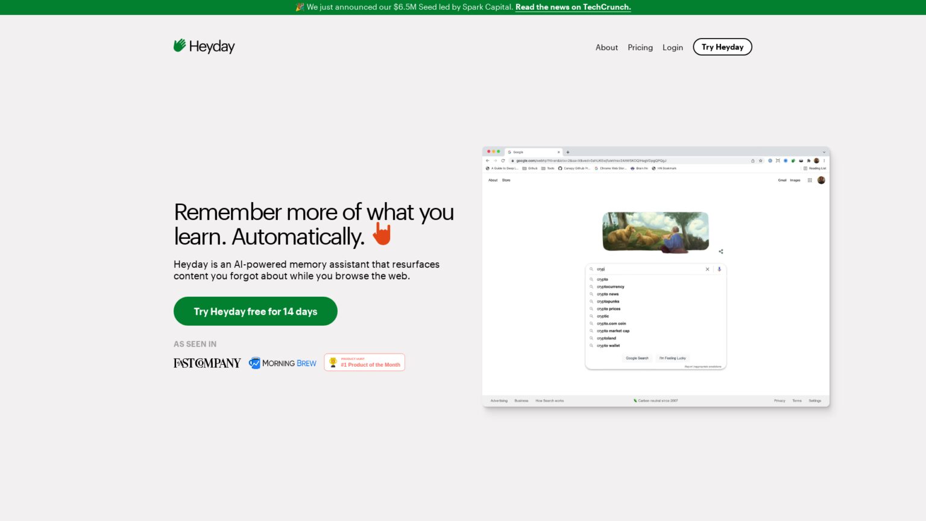Click the Google search input field
This screenshot has height=521, width=926.
click(648, 270)
